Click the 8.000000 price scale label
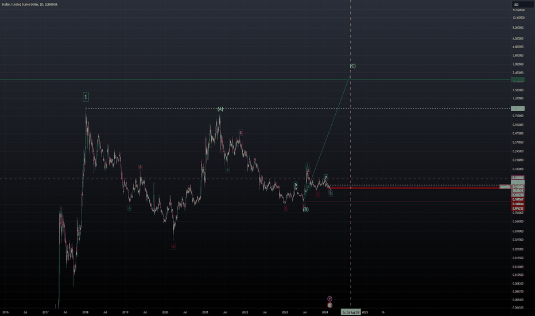This screenshot has width=535, height=316. (518, 28)
